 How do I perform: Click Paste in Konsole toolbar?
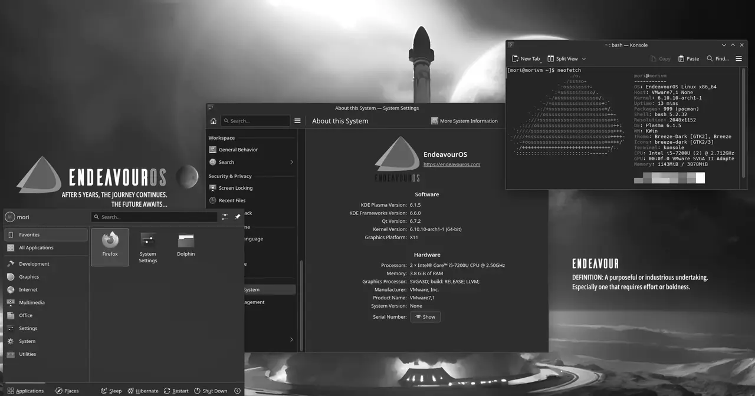point(688,58)
